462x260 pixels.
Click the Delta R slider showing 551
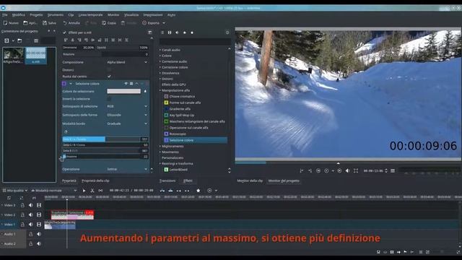pos(105,139)
